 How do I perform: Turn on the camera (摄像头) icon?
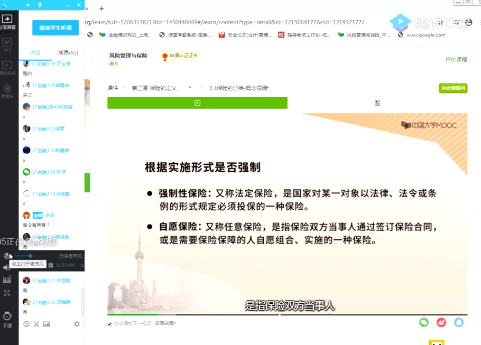(x=7, y=89)
